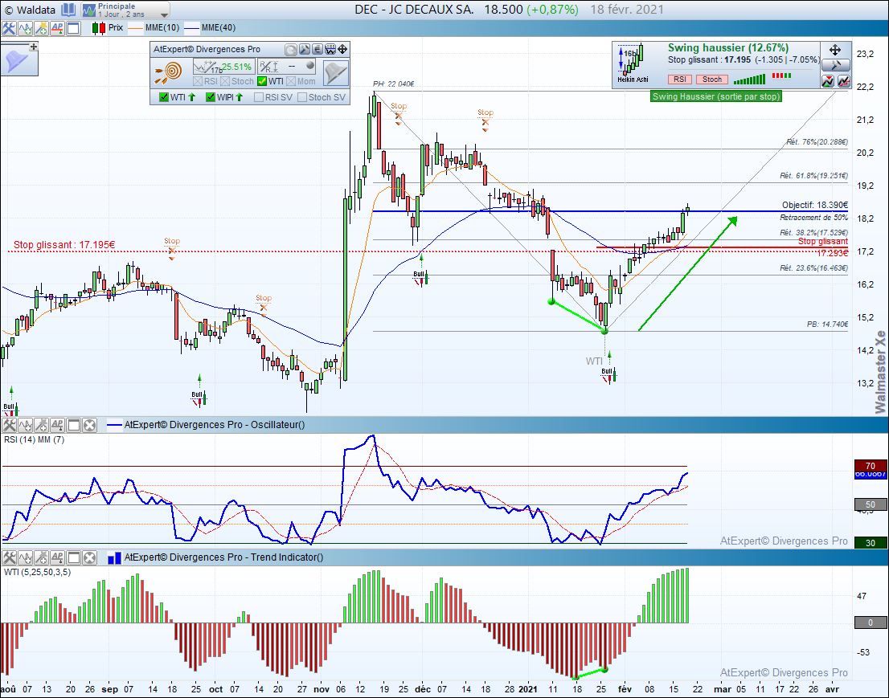Click the Heikin Ashi 16b thumbnail

pyautogui.click(x=633, y=63)
